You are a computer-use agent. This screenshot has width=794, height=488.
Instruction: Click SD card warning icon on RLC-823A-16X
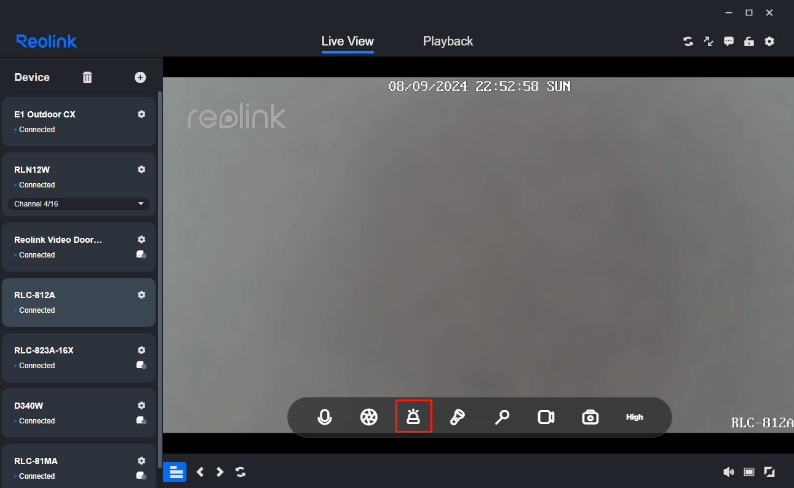tap(141, 365)
